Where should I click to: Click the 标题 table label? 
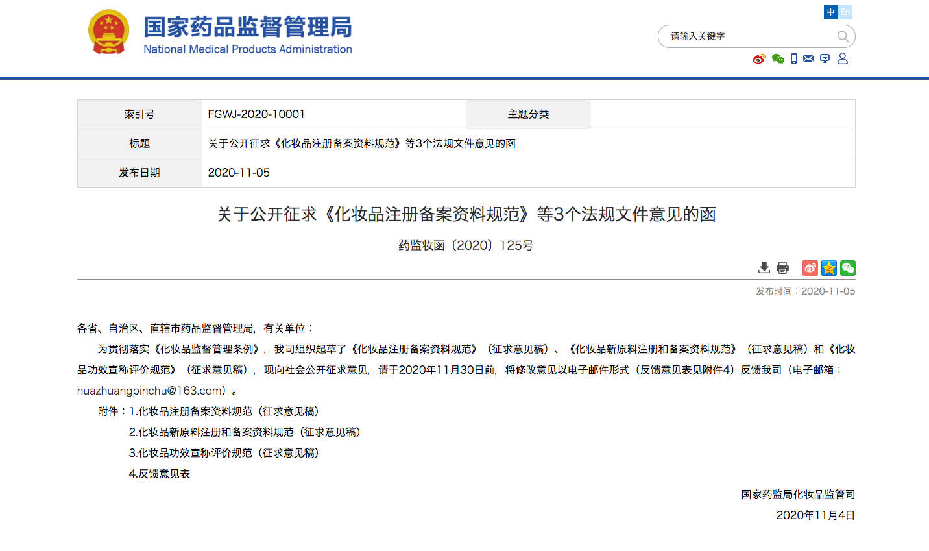pos(139,143)
